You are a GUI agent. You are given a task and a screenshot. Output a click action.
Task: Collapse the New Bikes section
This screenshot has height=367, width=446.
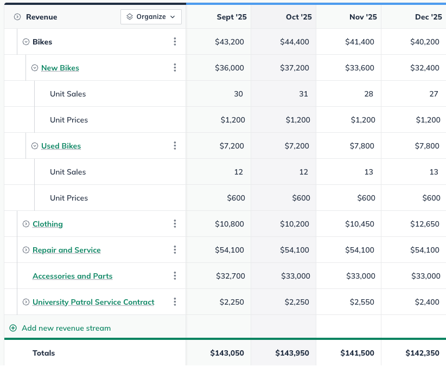[35, 68]
